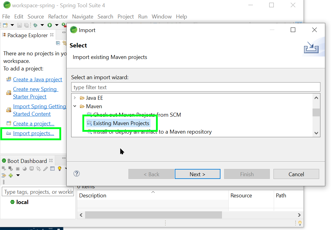Click Boot Dashboard pencil edit icon
331x230 pixels.
click(x=45, y=169)
